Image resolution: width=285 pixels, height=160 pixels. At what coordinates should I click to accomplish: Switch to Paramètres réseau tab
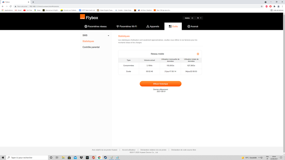(x=95, y=26)
